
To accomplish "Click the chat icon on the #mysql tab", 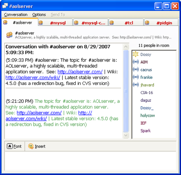I will (41, 23).
